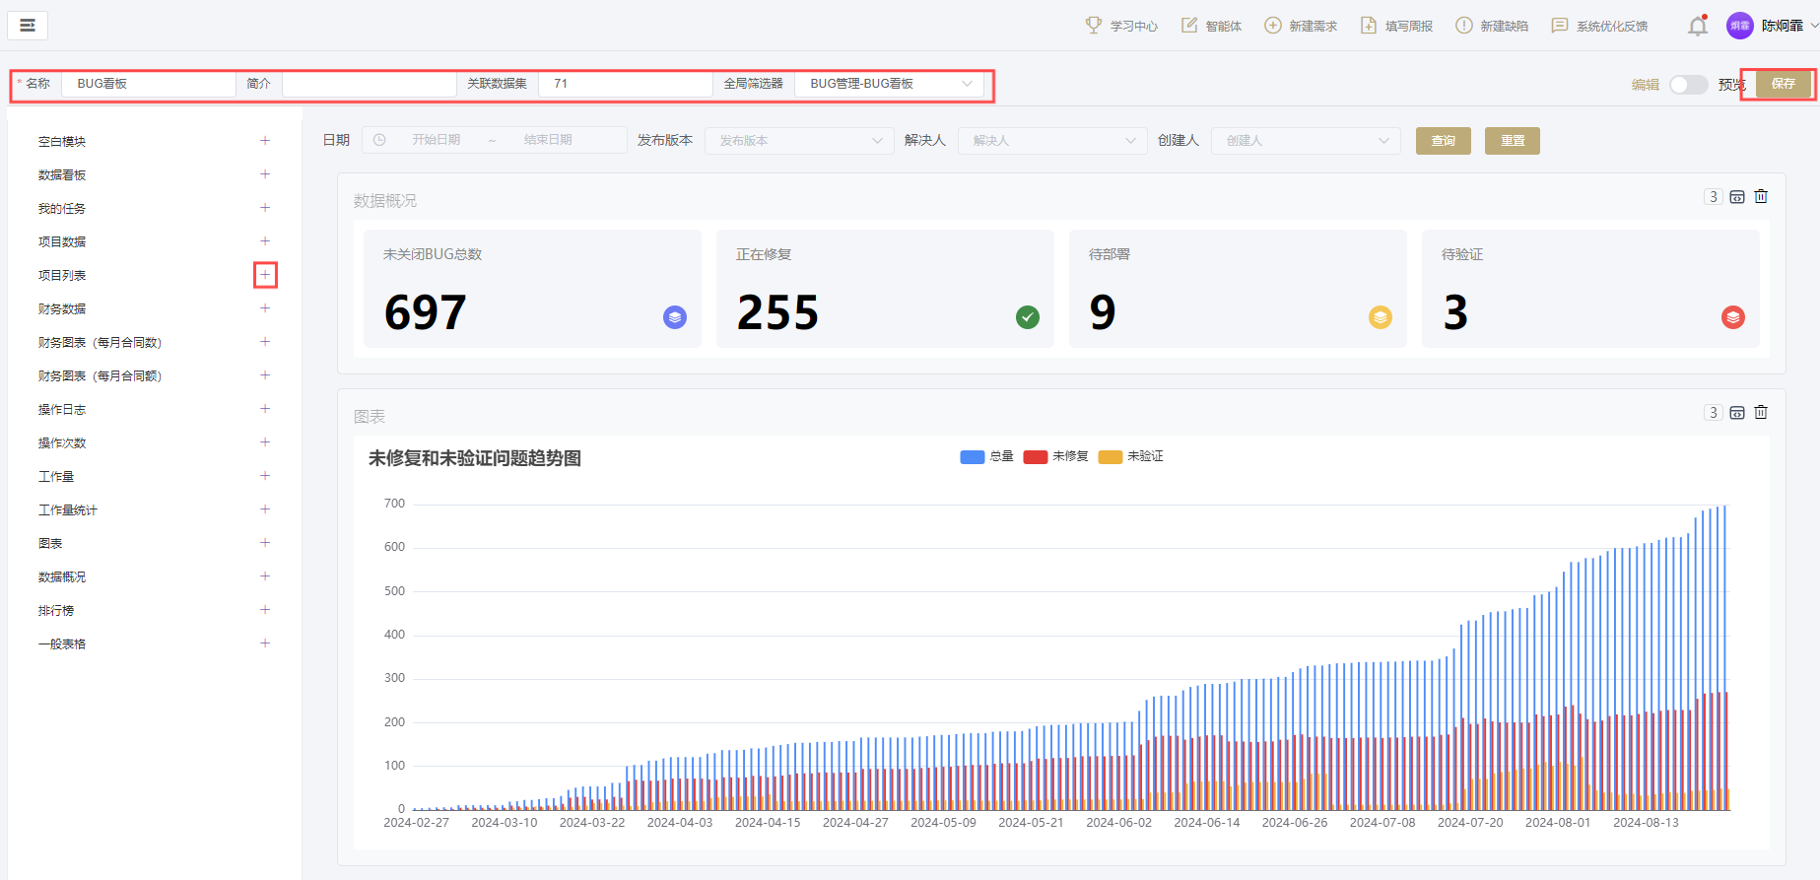This screenshot has width=1820, height=880.
Task: Open the 发布版本 dropdown
Action: click(x=799, y=141)
